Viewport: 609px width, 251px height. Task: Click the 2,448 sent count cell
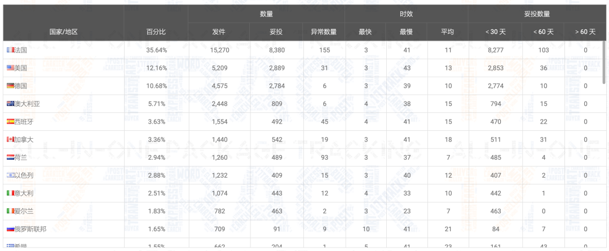[x=219, y=104]
